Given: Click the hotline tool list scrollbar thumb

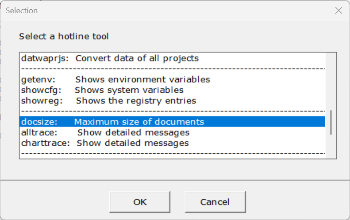Looking at the screenshot, I should [331, 122].
